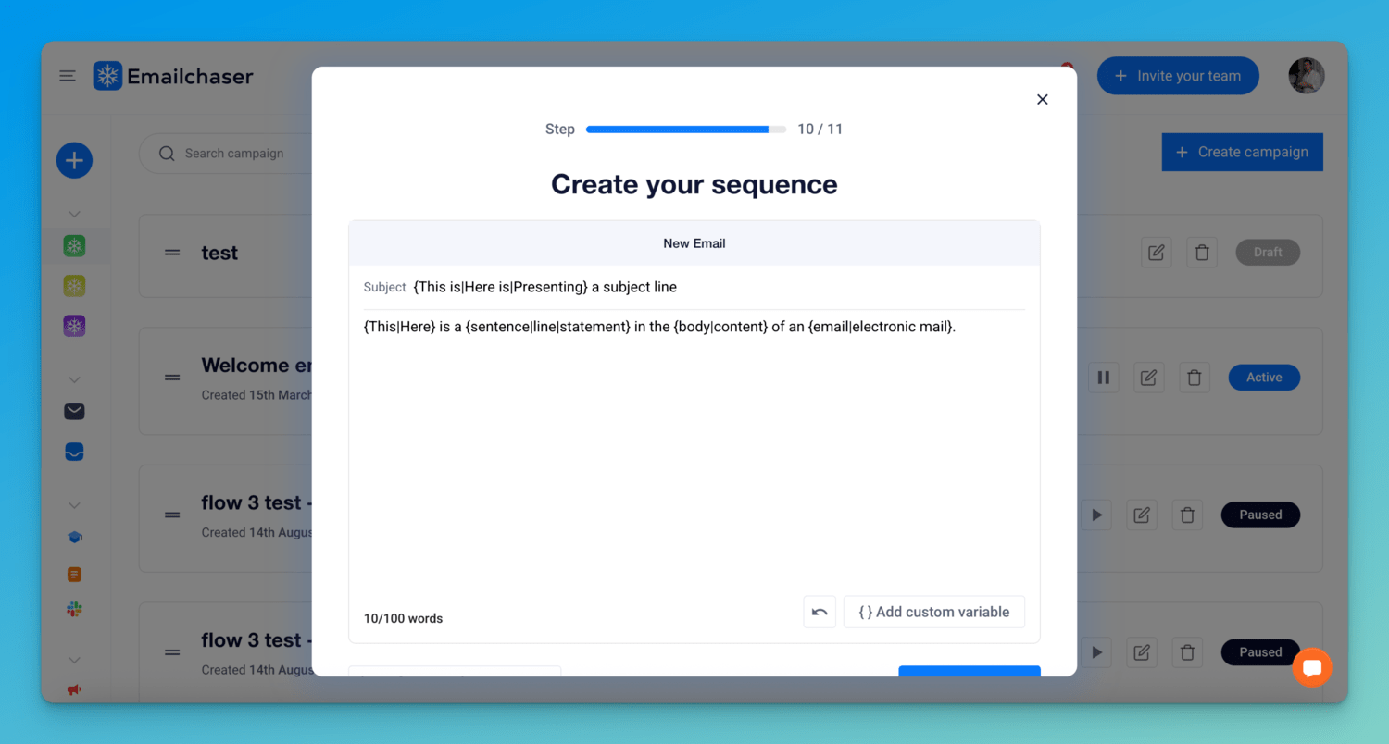Open the graduation cap icon in sidebar
The width and height of the screenshot is (1389, 744).
point(74,538)
